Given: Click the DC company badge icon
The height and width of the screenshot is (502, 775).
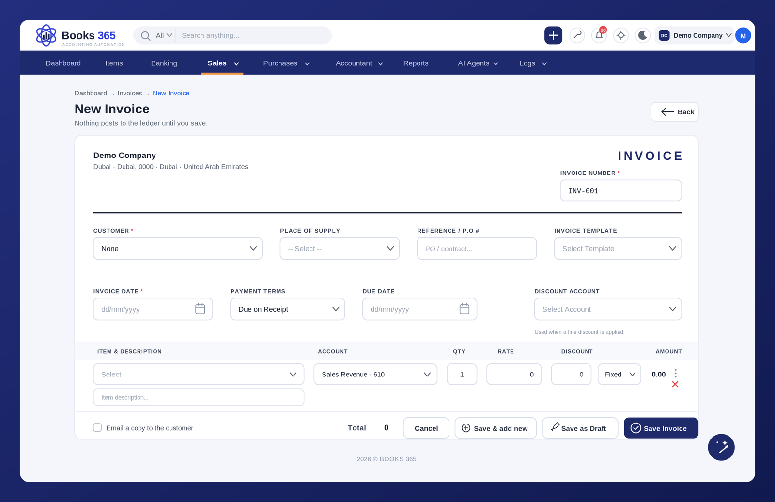Looking at the screenshot, I should (x=664, y=35).
